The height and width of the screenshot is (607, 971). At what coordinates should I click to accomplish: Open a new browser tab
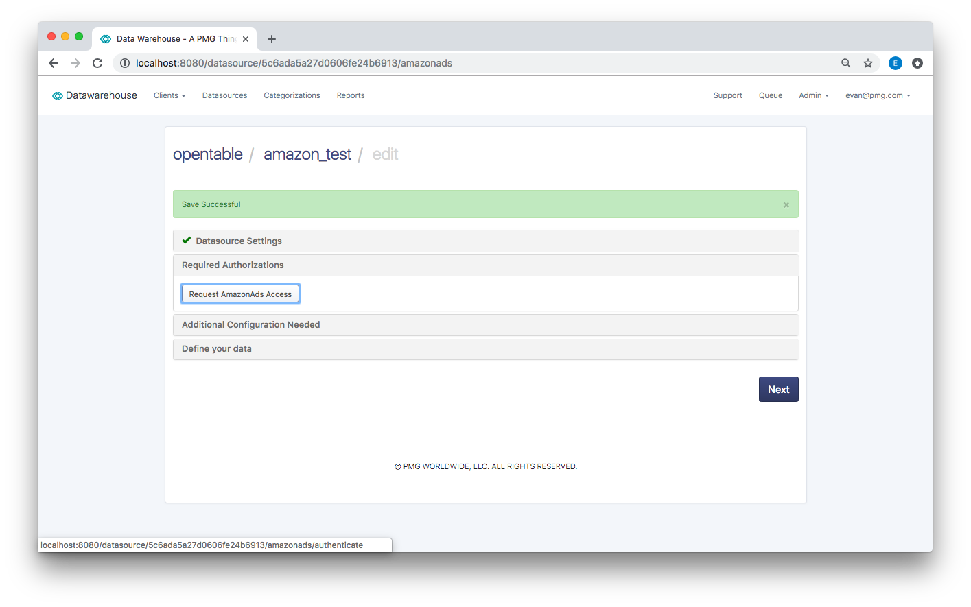click(x=272, y=39)
